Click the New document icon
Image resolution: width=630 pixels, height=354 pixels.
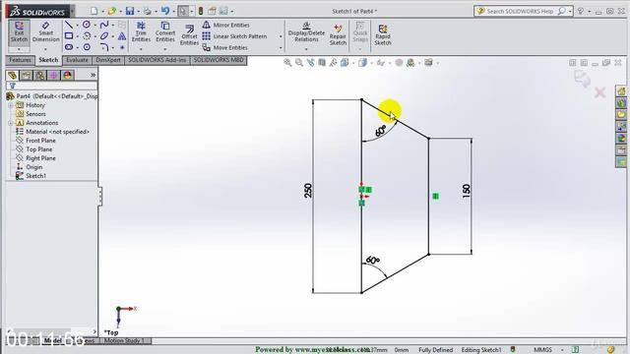(x=94, y=11)
